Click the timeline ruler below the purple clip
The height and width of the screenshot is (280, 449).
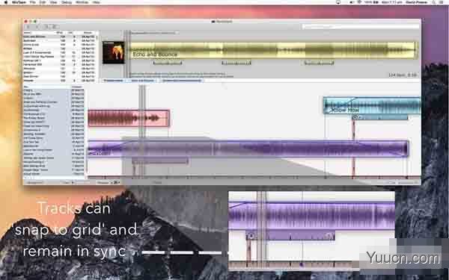coord(254,178)
